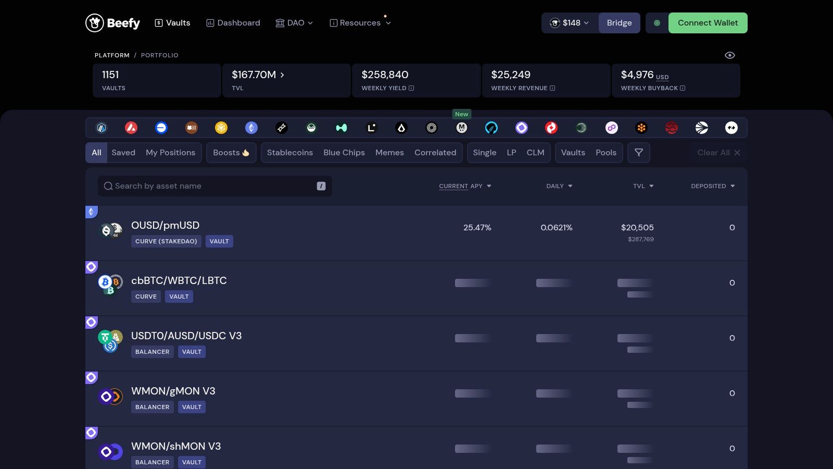Open the OUSD/pmUSD vault
The height and width of the screenshot is (469, 833).
416,233
